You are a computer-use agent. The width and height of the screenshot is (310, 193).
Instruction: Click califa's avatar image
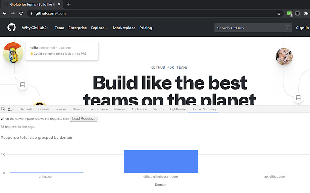[x=13, y=53]
